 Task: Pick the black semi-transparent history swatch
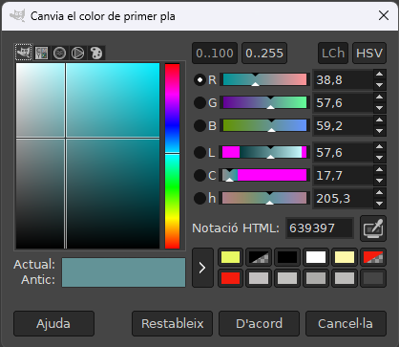pyautogui.click(x=259, y=257)
